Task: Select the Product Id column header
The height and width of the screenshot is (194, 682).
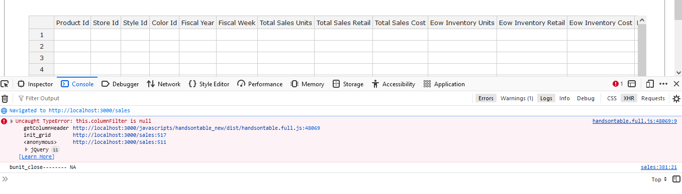Action: coord(72,23)
